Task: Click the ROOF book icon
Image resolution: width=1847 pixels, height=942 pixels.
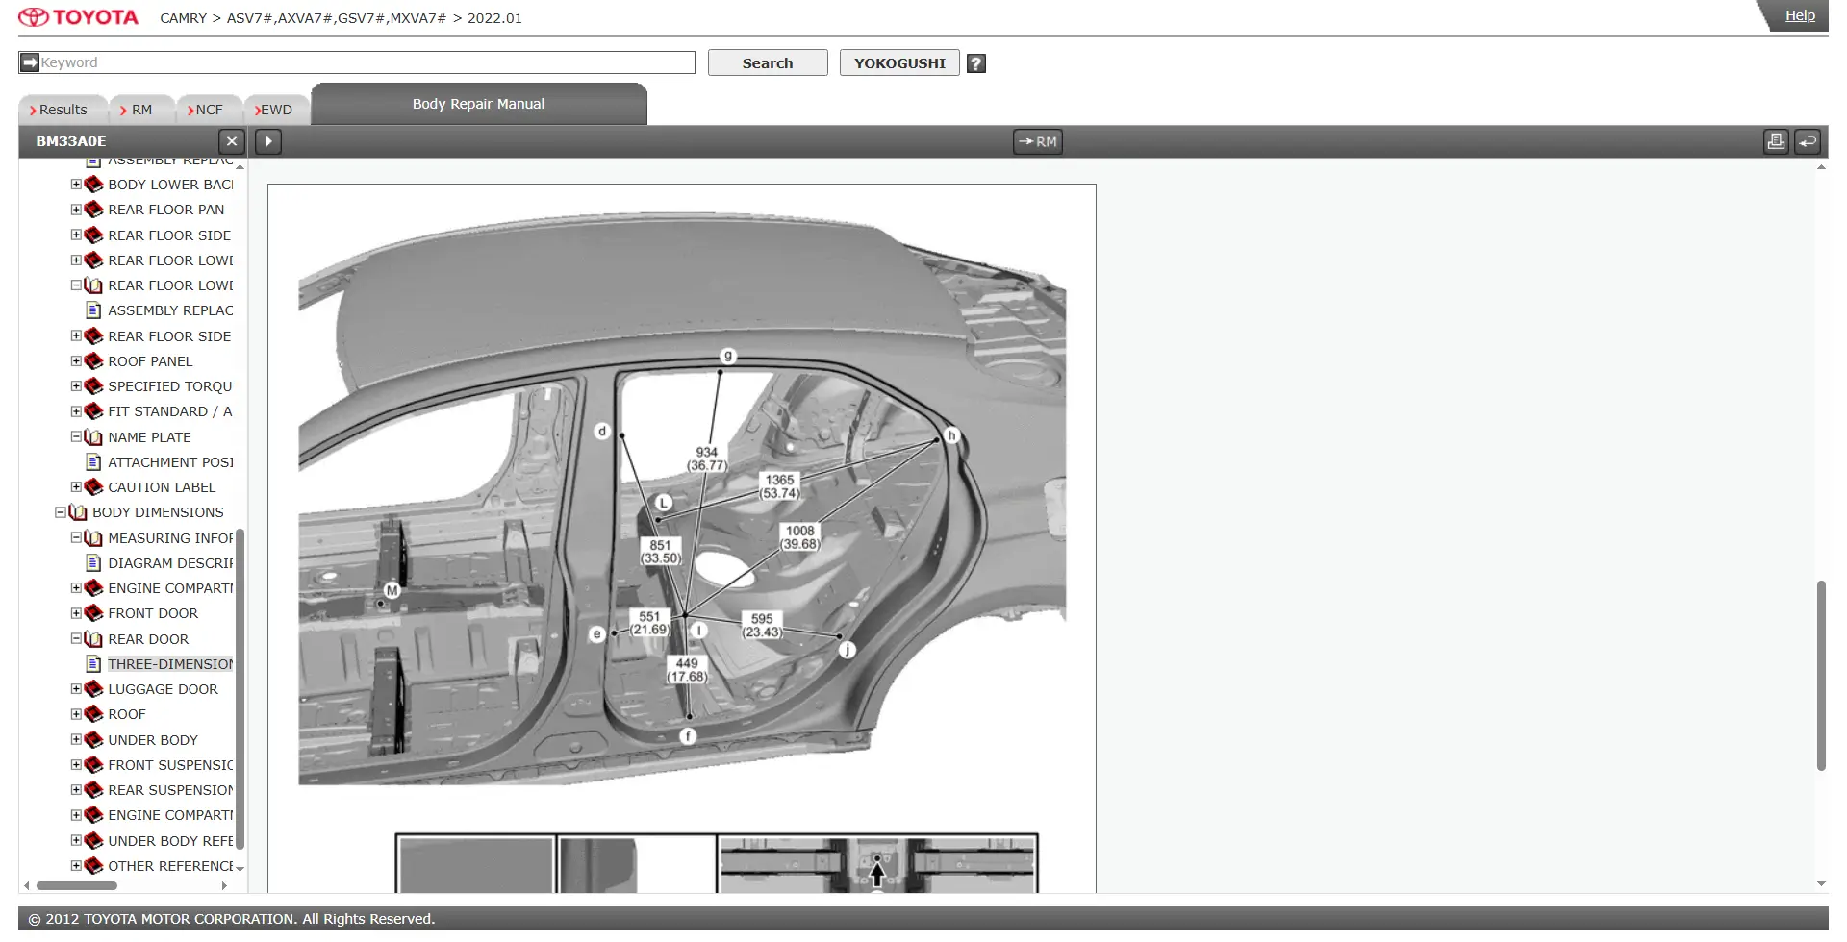Action: (x=93, y=714)
